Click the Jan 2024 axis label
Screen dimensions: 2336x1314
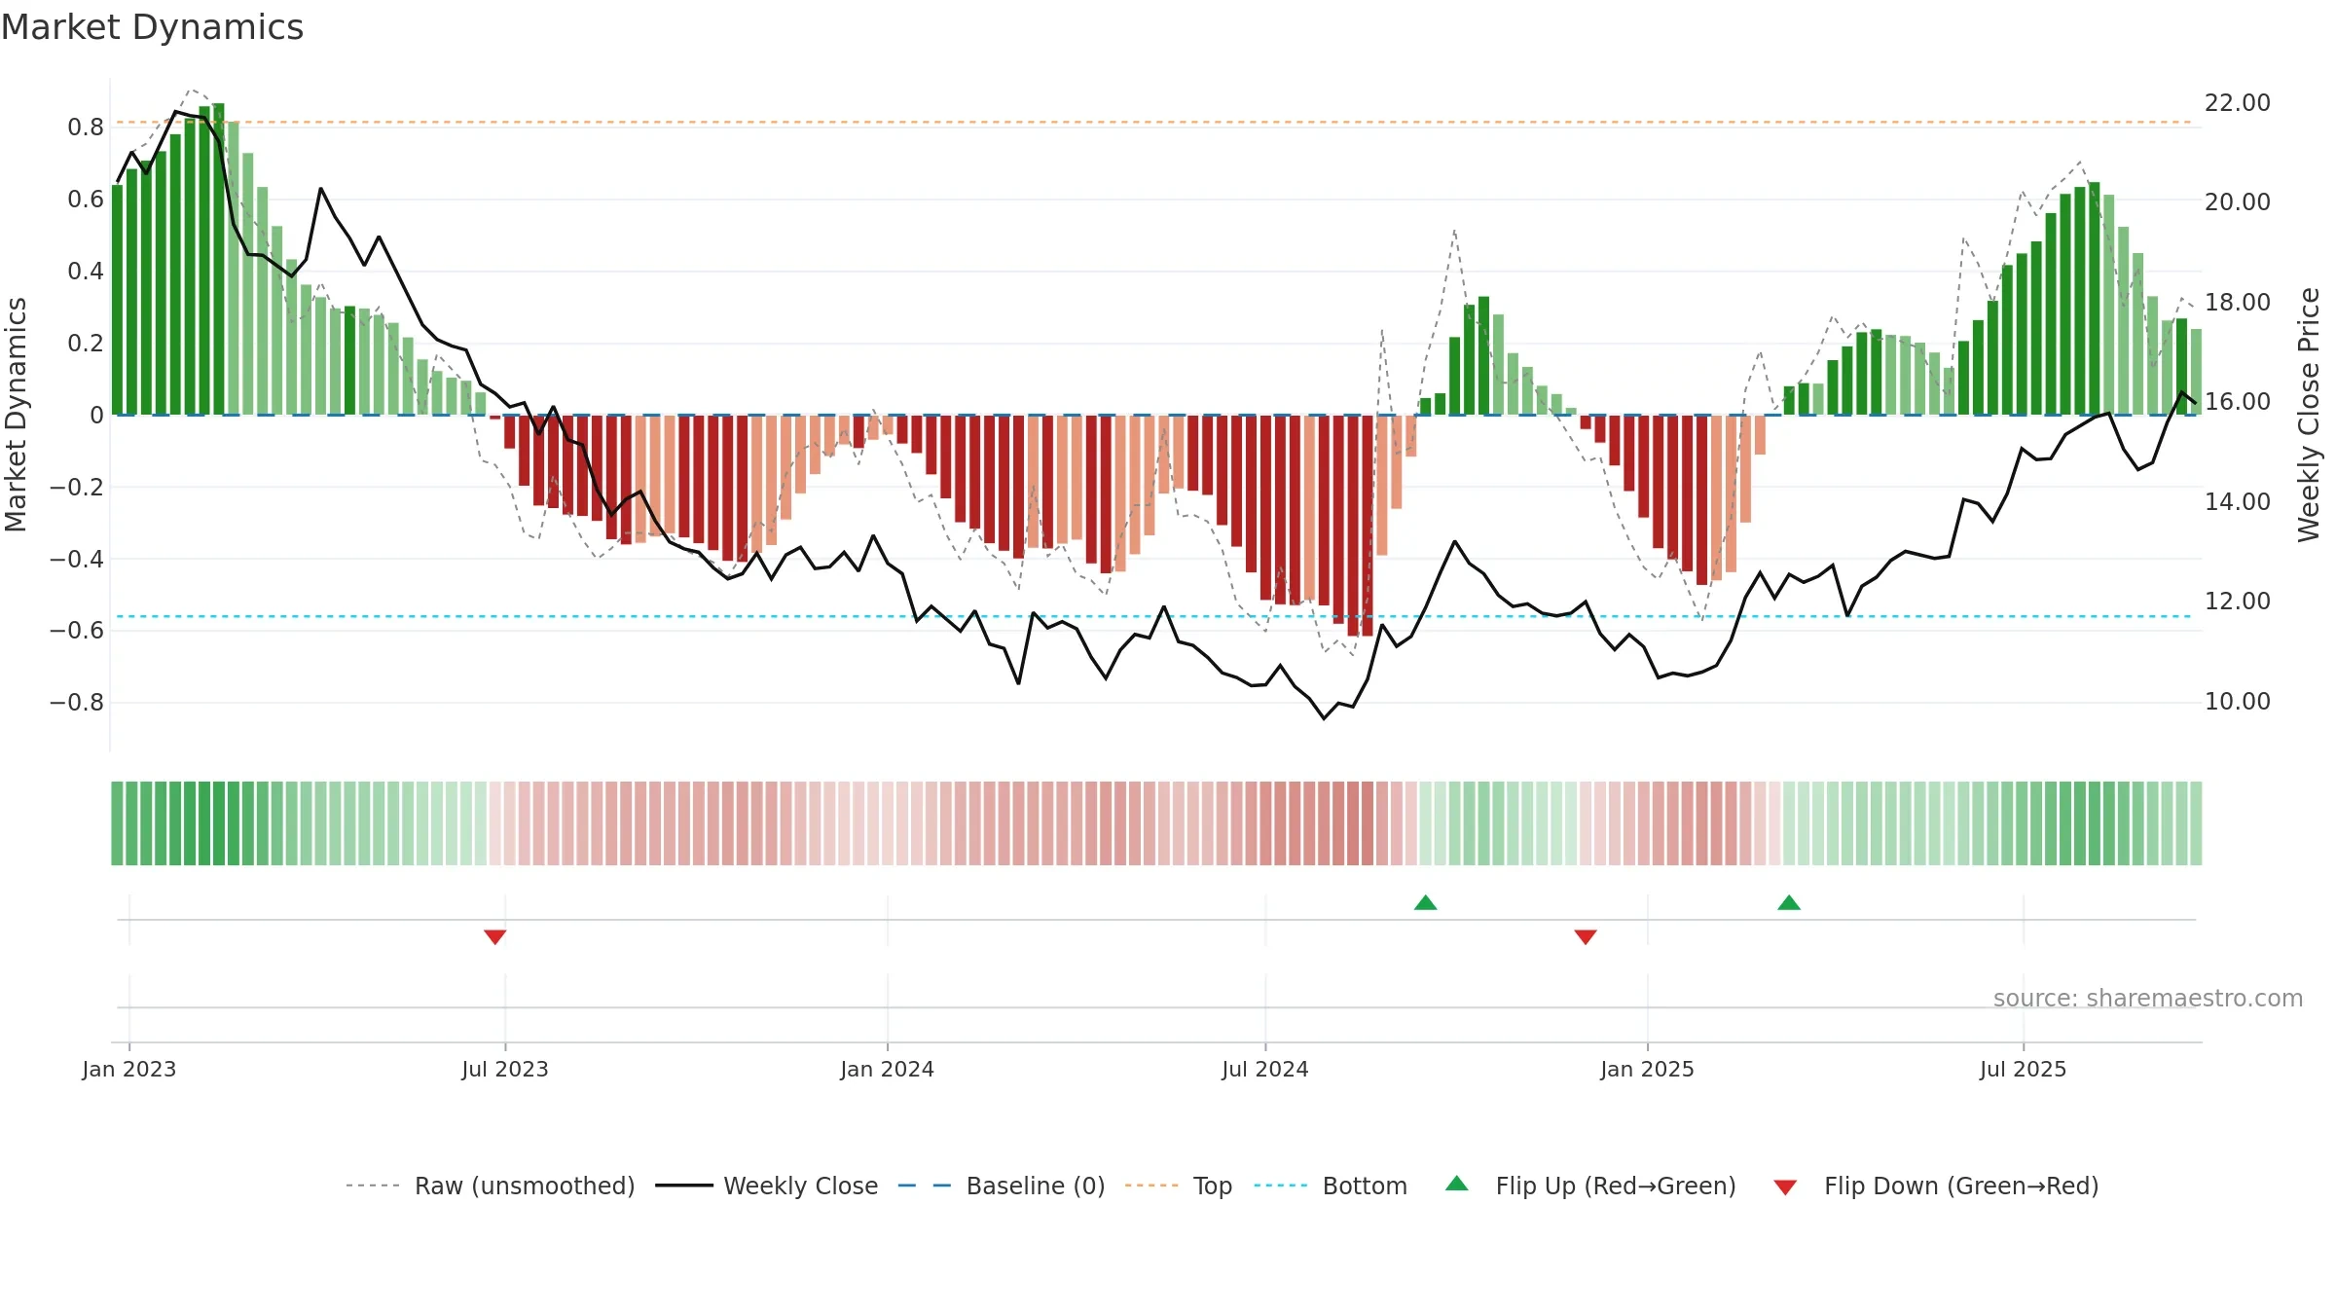(x=888, y=1069)
